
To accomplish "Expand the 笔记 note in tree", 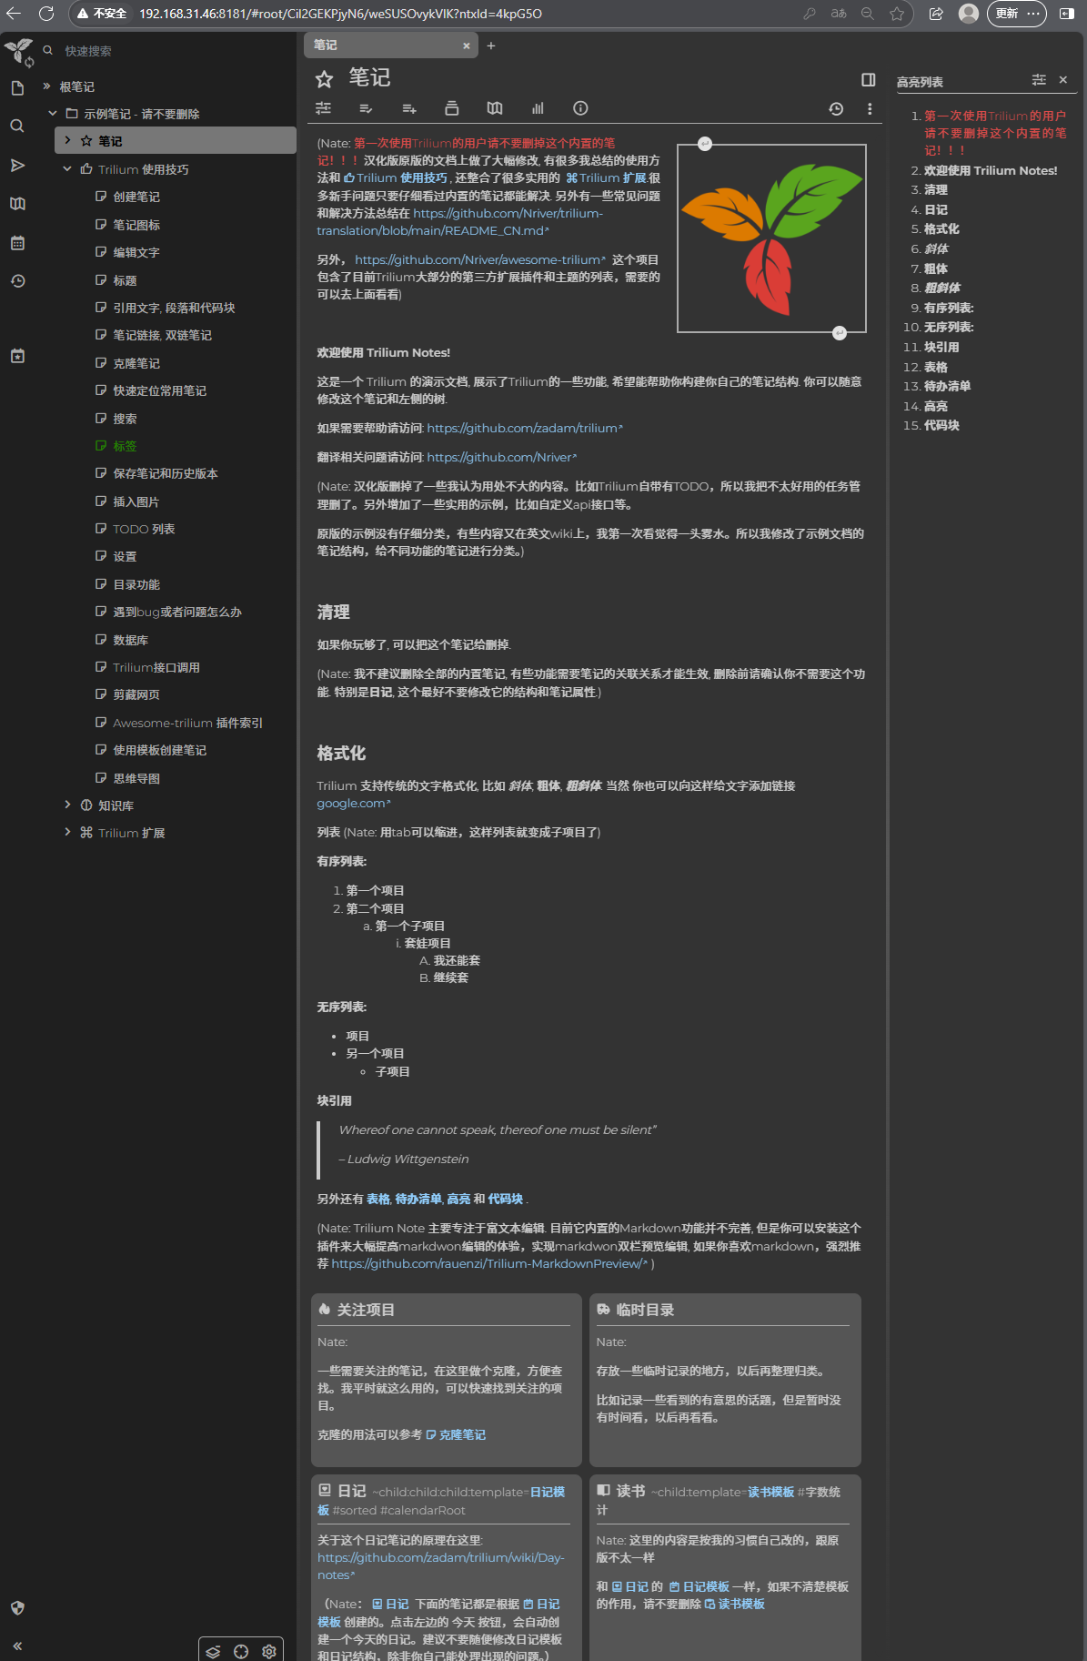I will tap(67, 141).
